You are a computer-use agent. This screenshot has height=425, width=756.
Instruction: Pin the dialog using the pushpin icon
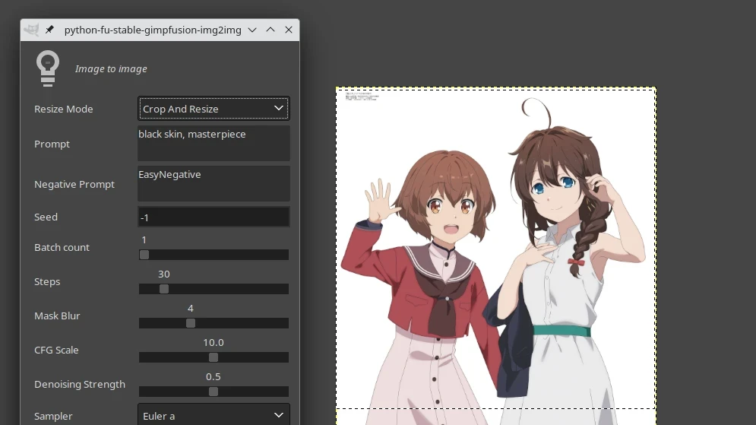pos(50,30)
